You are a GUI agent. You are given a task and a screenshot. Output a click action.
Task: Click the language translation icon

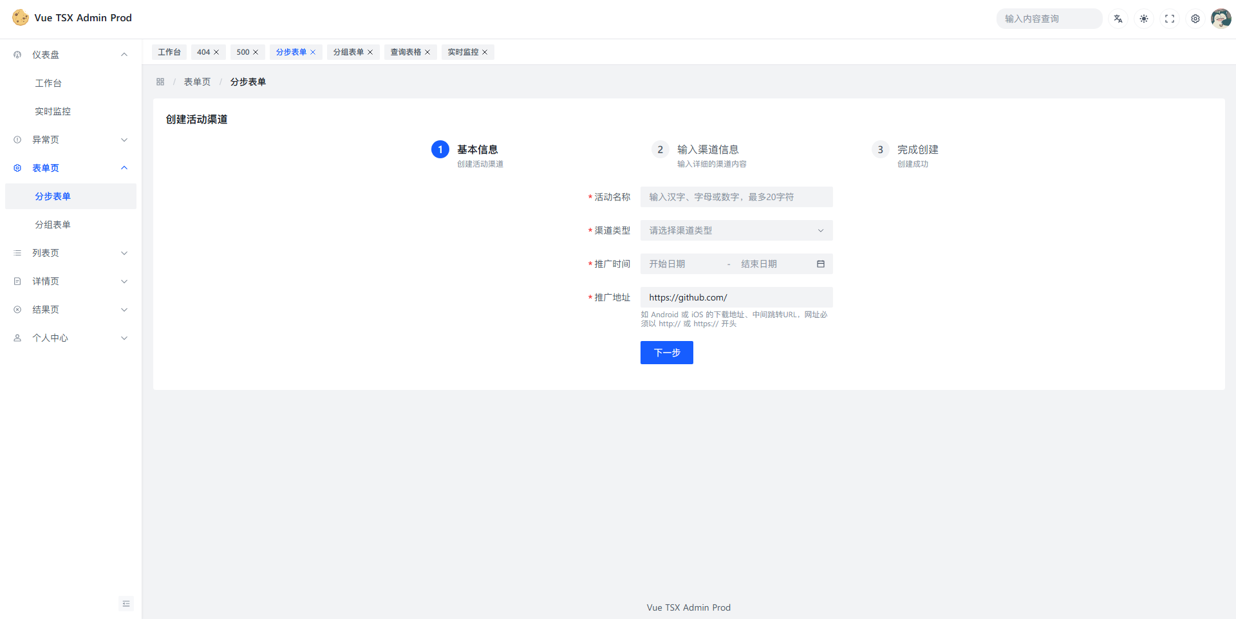click(1118, 19)
